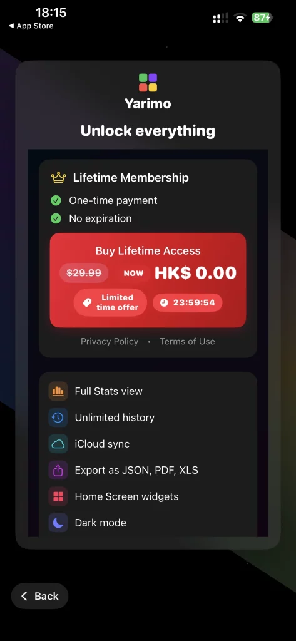The width and height of the screenshot is (296, 641).
Task: Tap the Dark mode moon icon
Action: click(x=58, y=523)
